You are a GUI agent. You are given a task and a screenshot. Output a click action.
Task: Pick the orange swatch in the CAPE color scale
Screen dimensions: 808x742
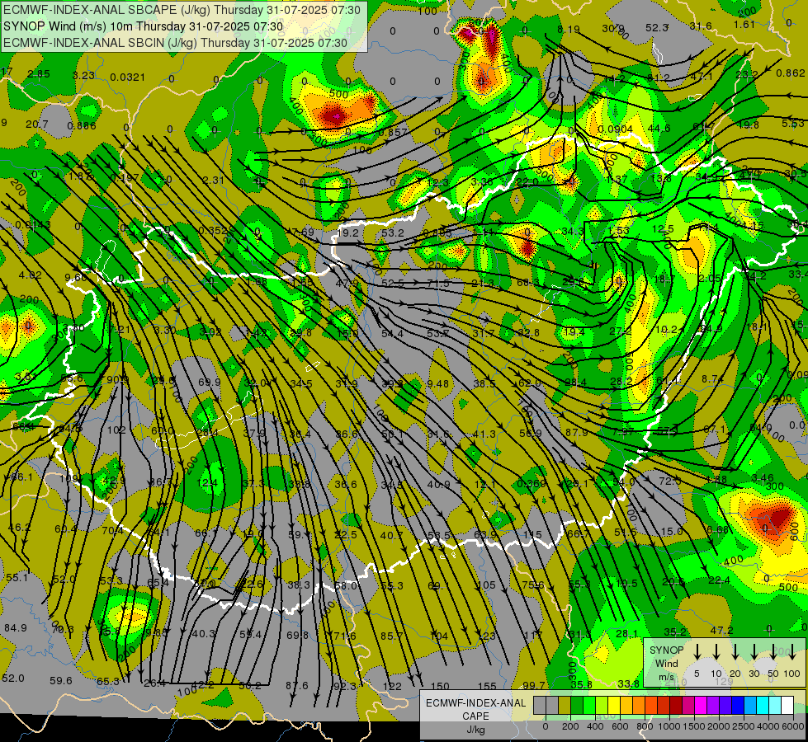pyautogui.click(x=639, y=706)
